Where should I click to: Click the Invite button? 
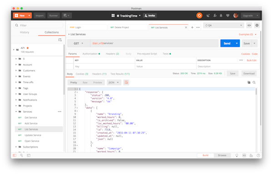150,15
